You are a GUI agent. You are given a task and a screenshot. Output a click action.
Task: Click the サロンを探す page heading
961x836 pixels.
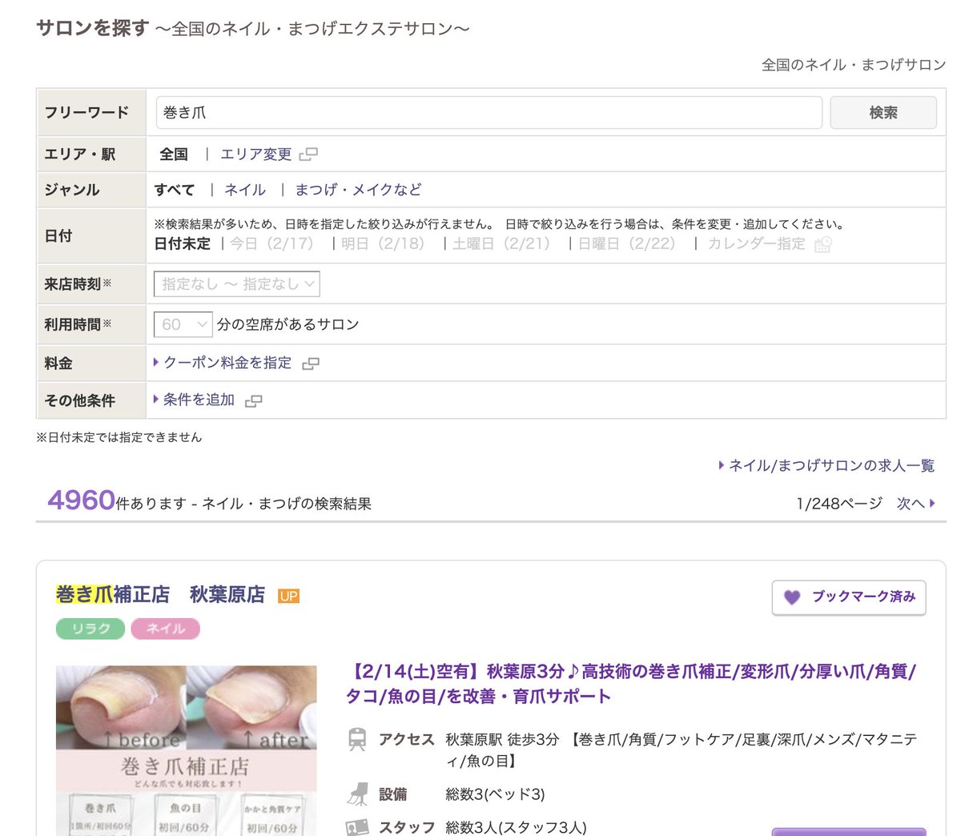[x=93, y=28]
